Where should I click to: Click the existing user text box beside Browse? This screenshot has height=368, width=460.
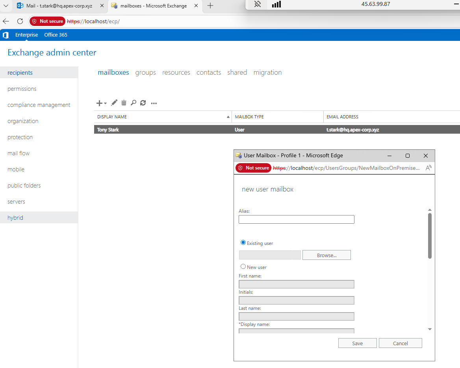point(270,255)
